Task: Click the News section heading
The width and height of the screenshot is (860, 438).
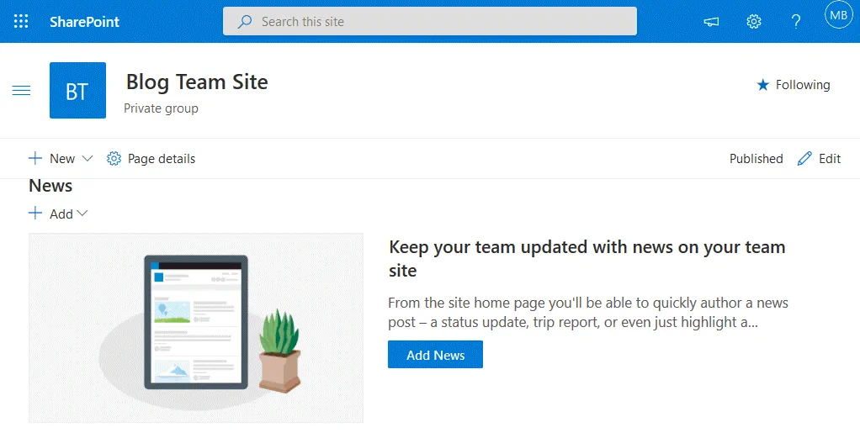Action: coord(50,186)
